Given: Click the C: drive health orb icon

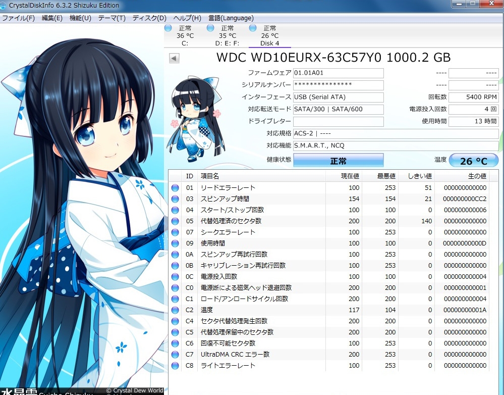Looking at the screenshot, I should [168, 28].
